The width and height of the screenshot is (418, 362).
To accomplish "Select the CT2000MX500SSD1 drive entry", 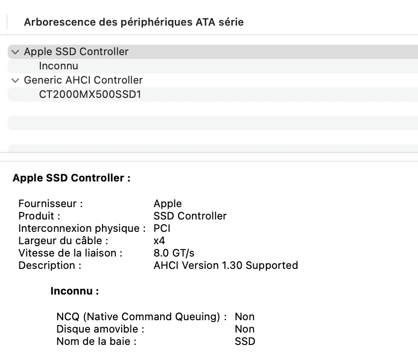I will click(x=90, y=95).
